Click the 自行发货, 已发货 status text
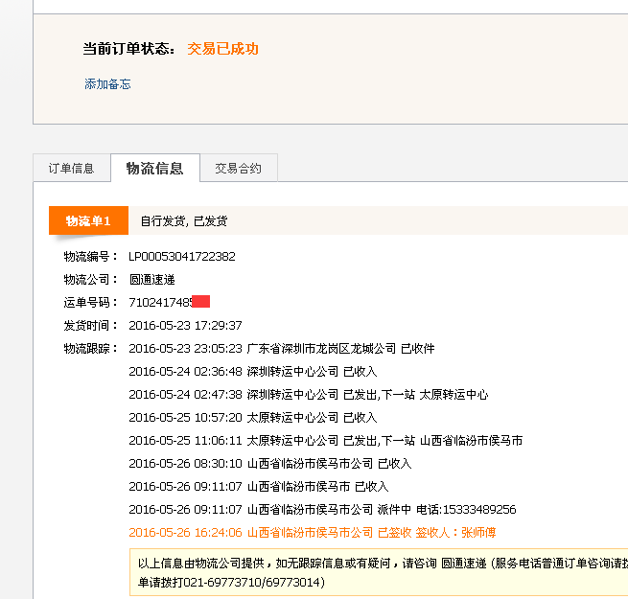The height and width of the screenshot is (599, 628). click(184, 221)
